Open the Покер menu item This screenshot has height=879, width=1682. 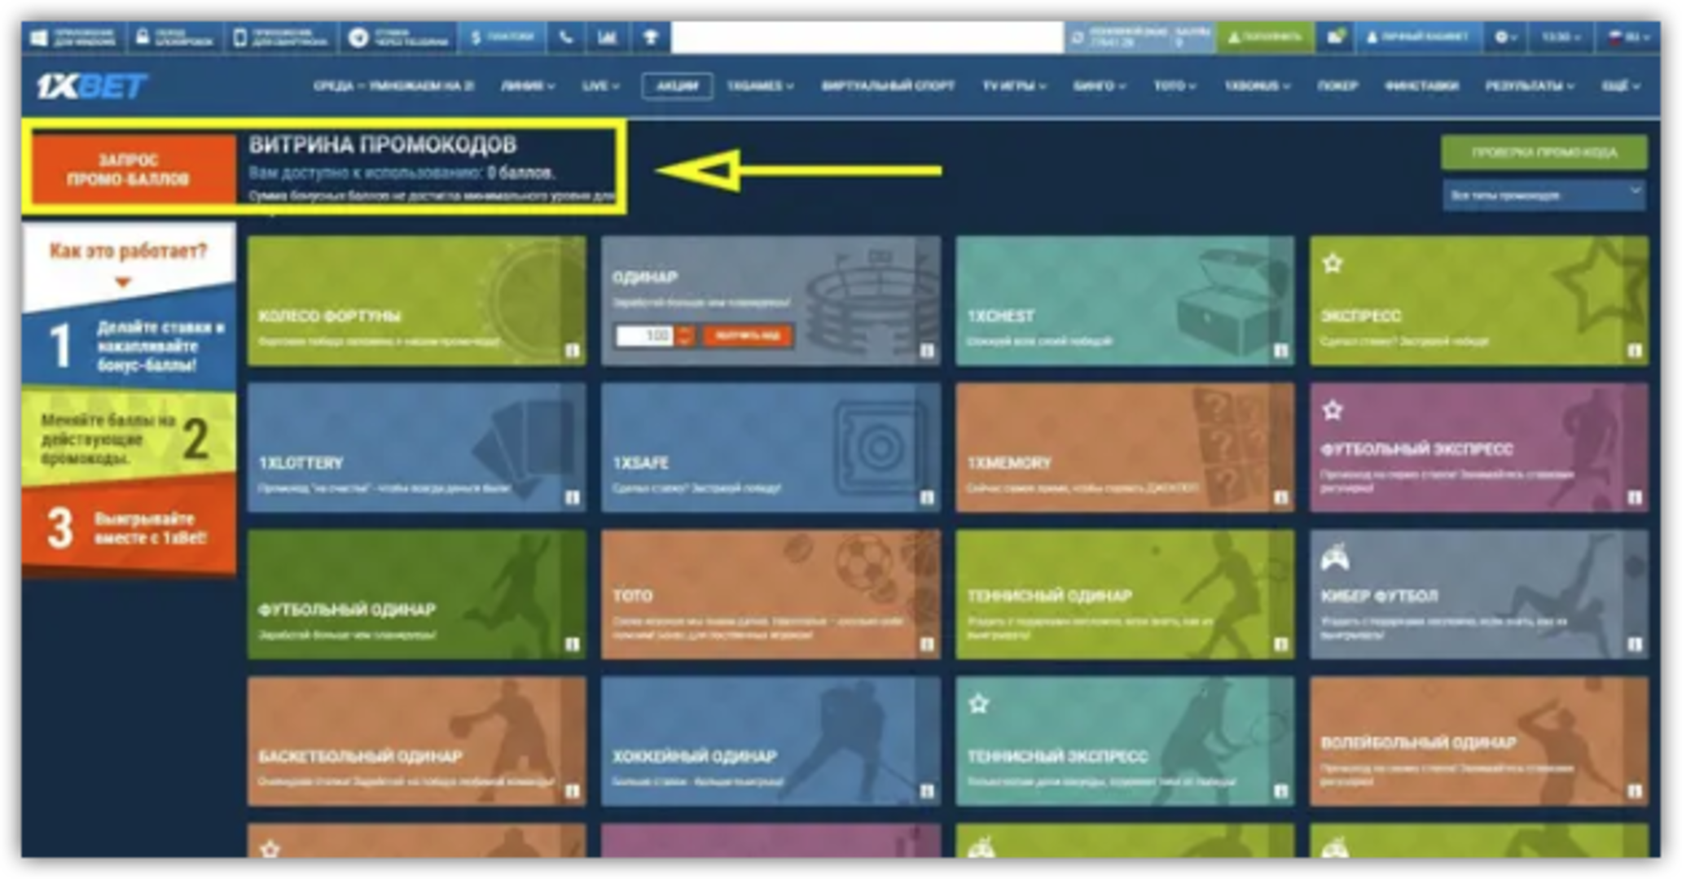click(x=1337, y=85)
